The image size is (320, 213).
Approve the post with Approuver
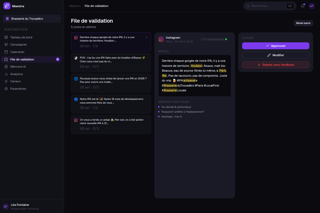pyautogui.click(x=275, y=46)
